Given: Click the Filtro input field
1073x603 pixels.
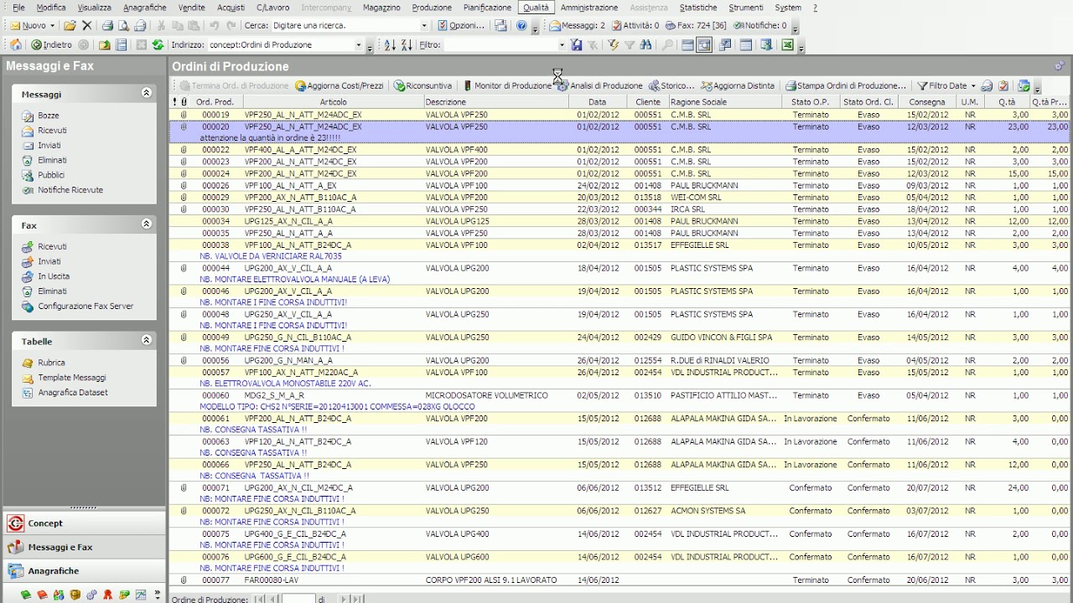Looking at the screenshot, I should tap(500, 45).
